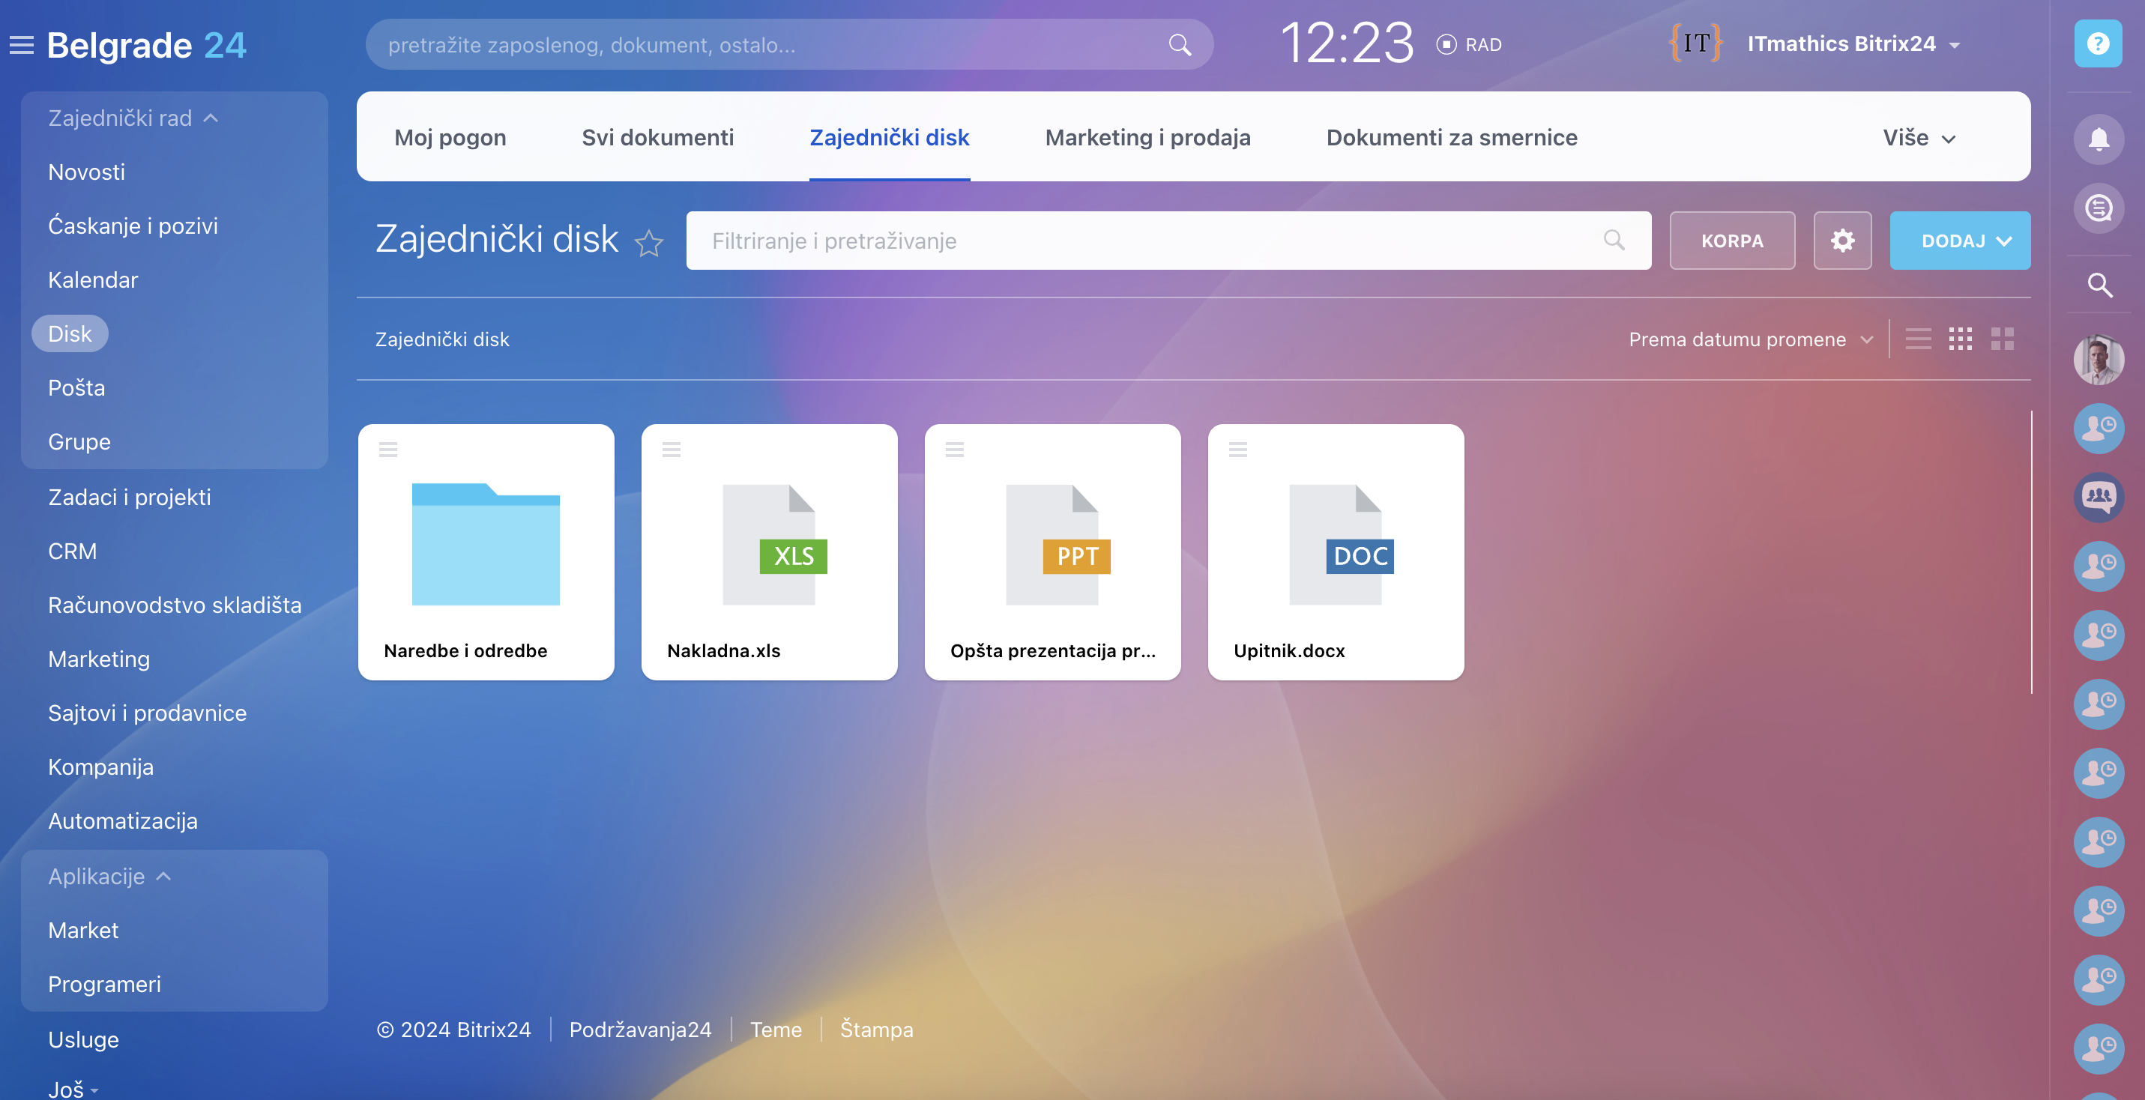Open the group chat icon in right panel

coord(2099,497)
